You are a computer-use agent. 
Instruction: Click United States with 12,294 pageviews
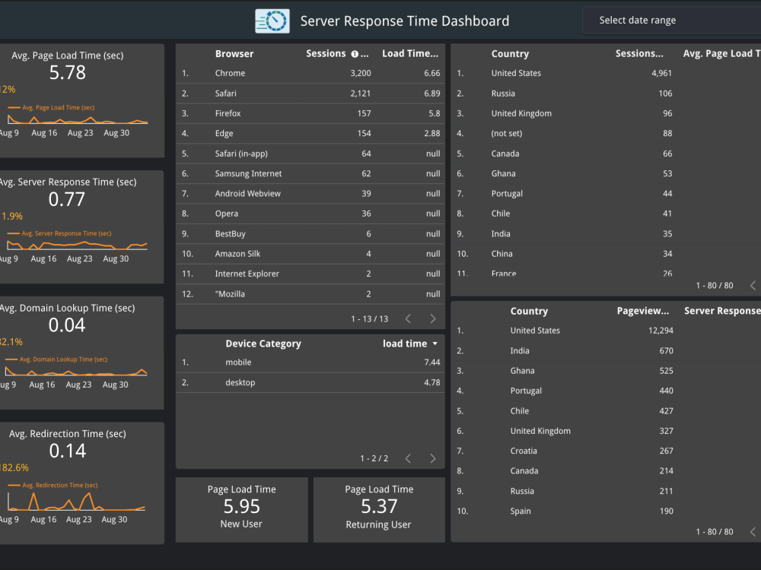point(606,331)
